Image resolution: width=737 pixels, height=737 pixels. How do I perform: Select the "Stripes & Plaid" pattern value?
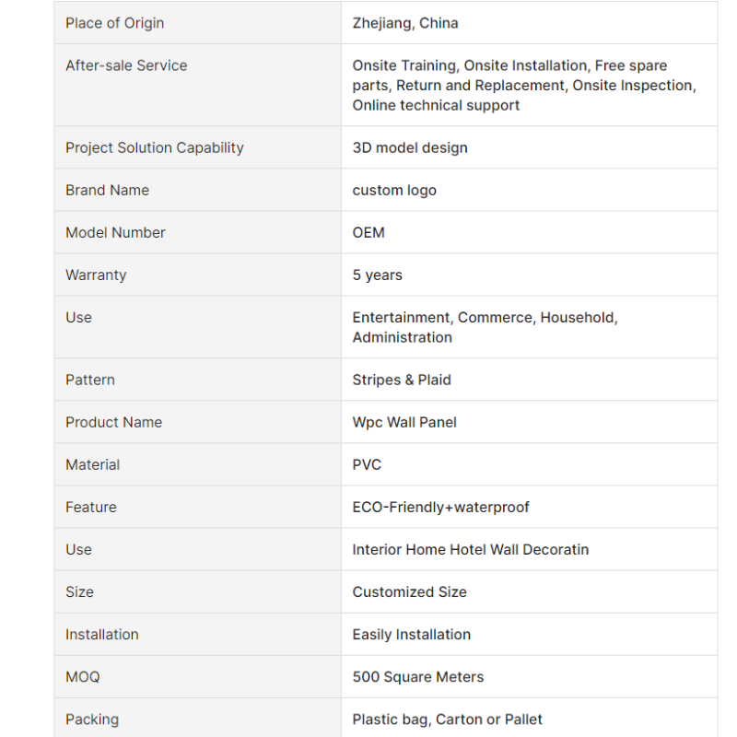[402, 380]
